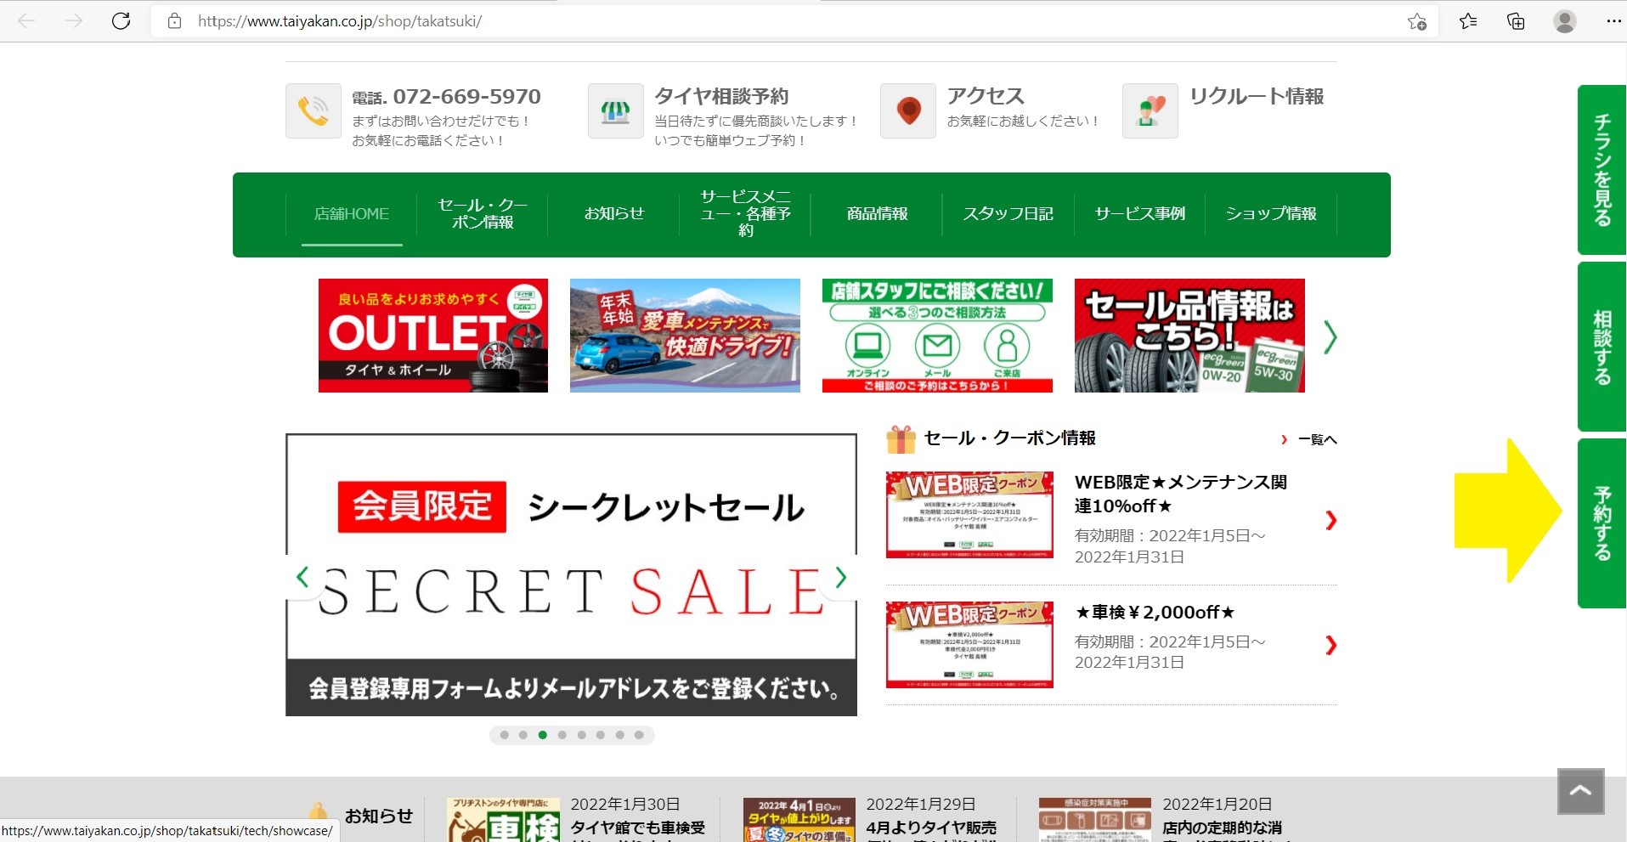
Task: Click the shop icon for tire consultation booking
Action: click(x=615, y=110)
